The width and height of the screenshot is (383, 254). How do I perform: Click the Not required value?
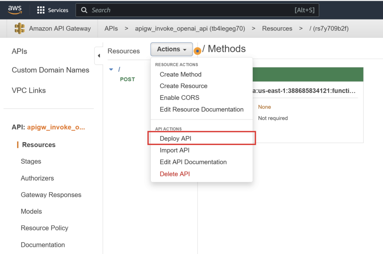click(273, 118)
